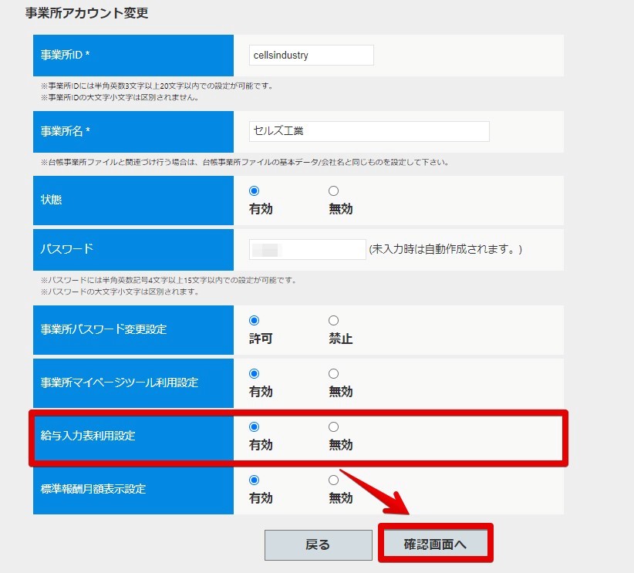Disable 事業所マイページツール利用設定 with 無効
The height and width of the screenshot is (573, 634).
[x=333, y=373]
